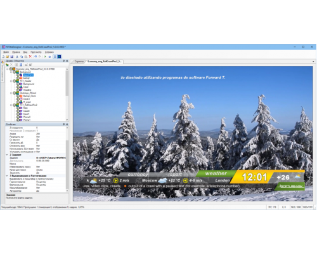The width and height of the screenshot is (317, 254).
Task: Toggle visibility of the ClockLogo_RCrawl group
Action: coord(14,93)
